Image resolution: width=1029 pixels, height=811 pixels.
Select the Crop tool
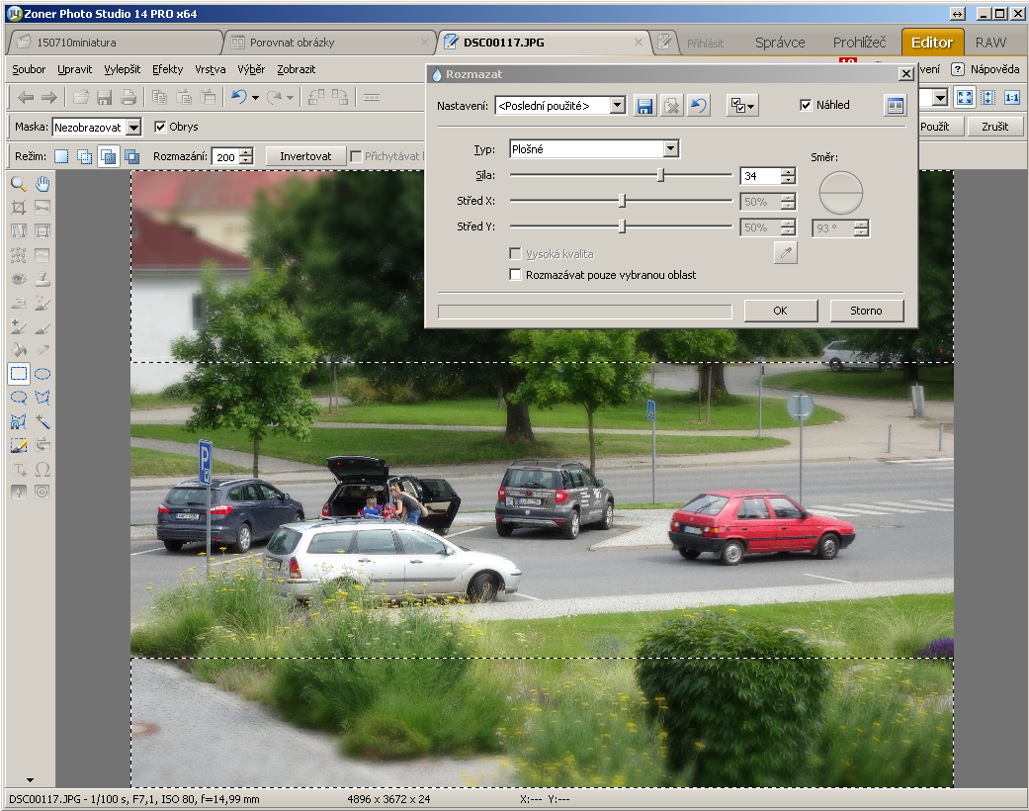(18, 208)
